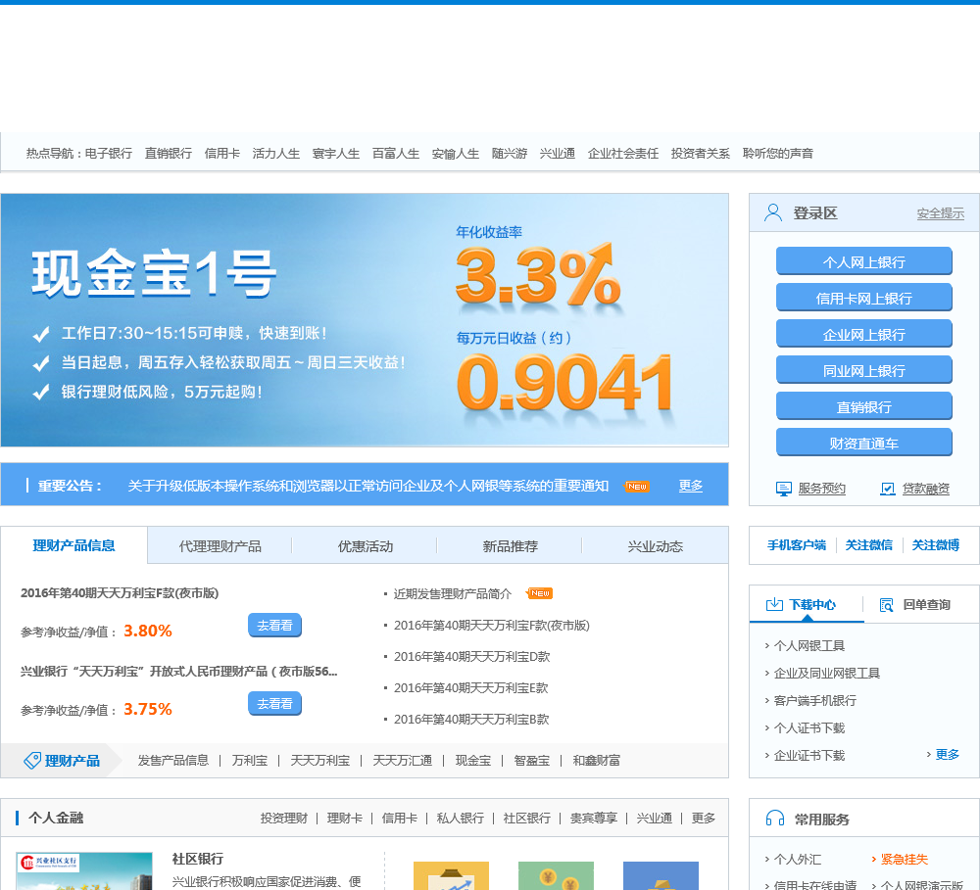Click 去看看 for the 3.75% product

[x=275, y=703]
